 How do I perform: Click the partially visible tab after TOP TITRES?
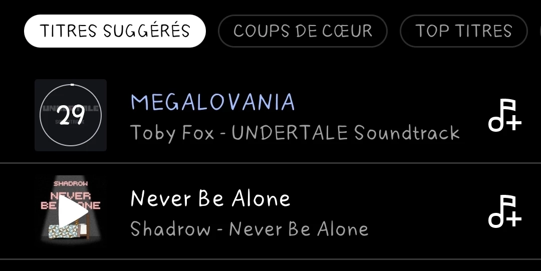click(540, 31)
